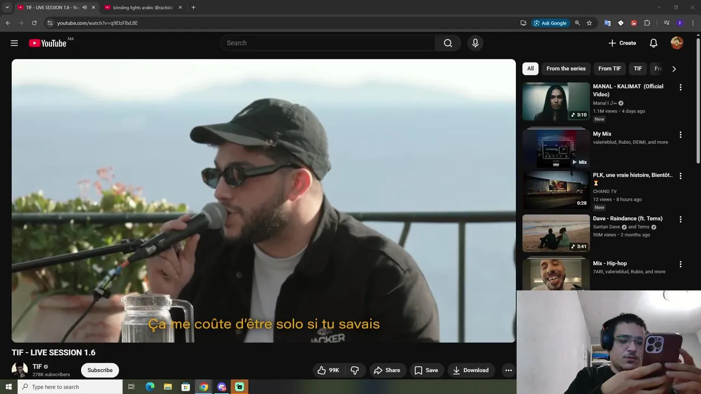Open the notifications bell
Screen dimensions: 701x394
pyautogui.click(x=653, y=43)
